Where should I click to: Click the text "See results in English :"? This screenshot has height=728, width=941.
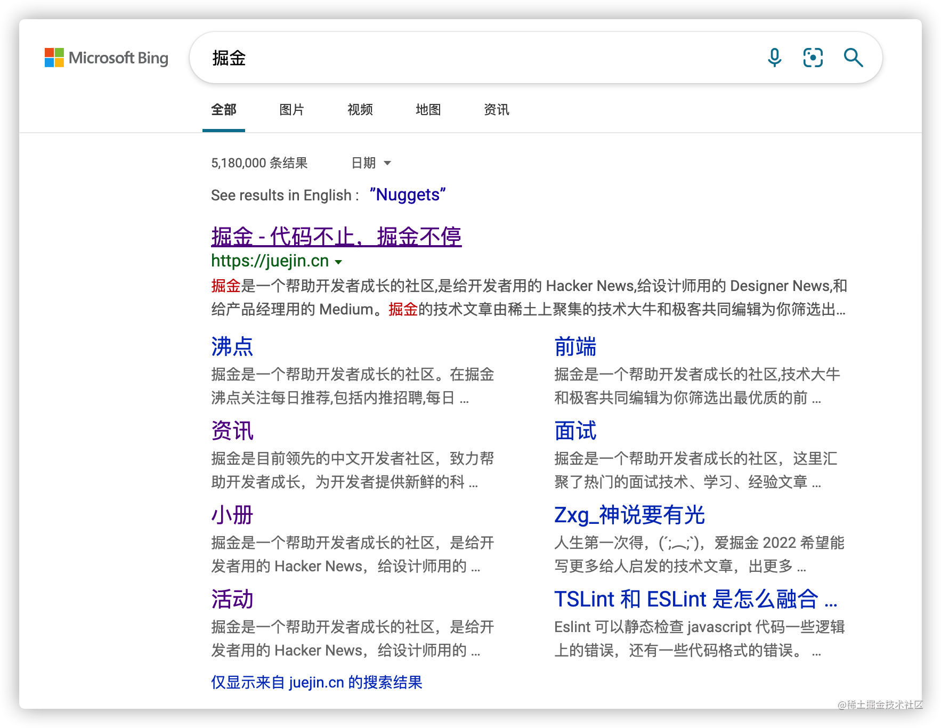(285, 196)
